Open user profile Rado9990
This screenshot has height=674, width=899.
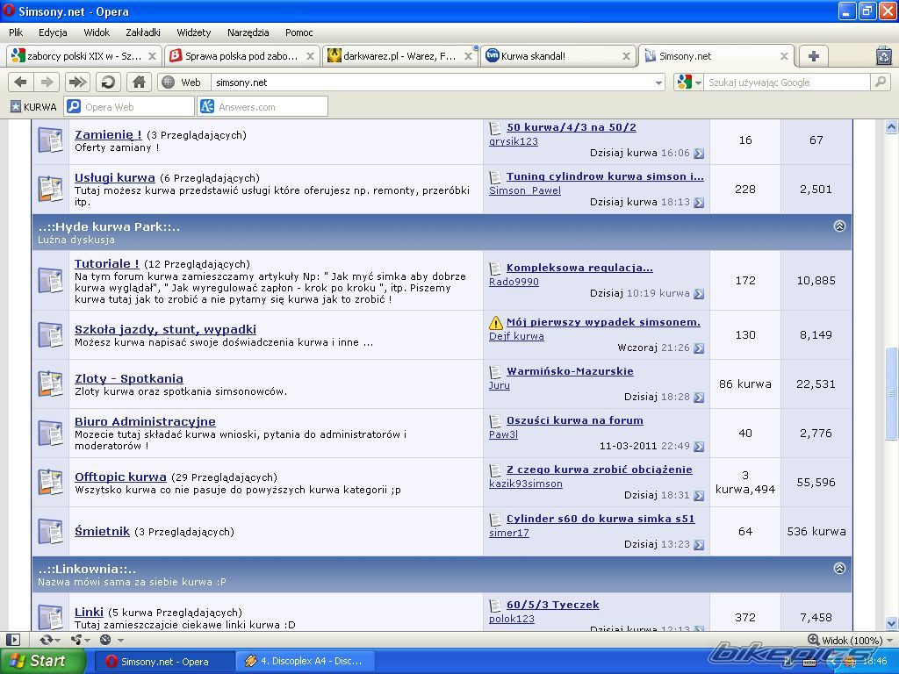514,282
